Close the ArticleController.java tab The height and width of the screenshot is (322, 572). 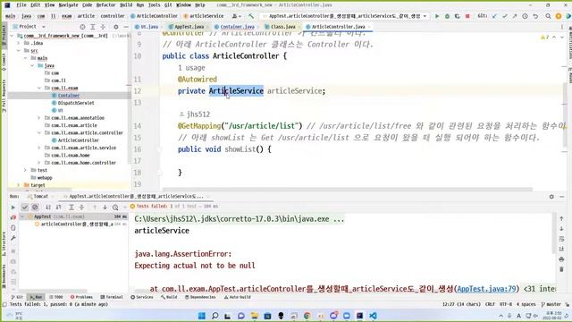pos(369,27)
